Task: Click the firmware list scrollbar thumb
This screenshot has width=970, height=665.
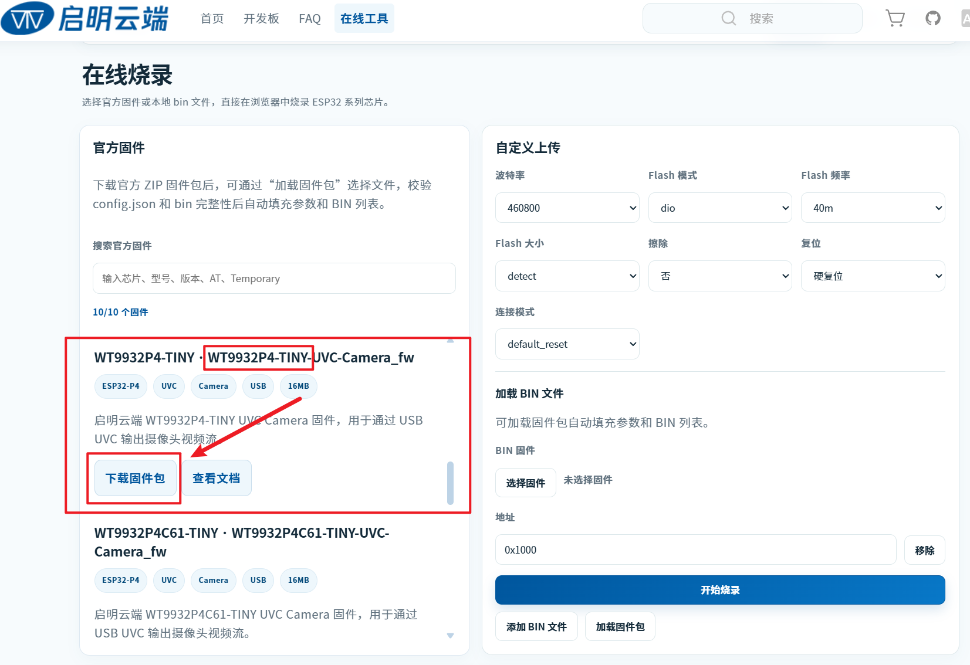Action: (450, 483)
